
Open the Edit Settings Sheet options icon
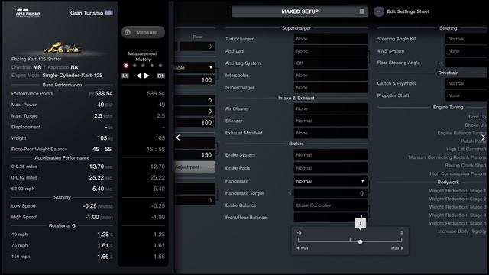pyautogui.click(x=379, y=11)
